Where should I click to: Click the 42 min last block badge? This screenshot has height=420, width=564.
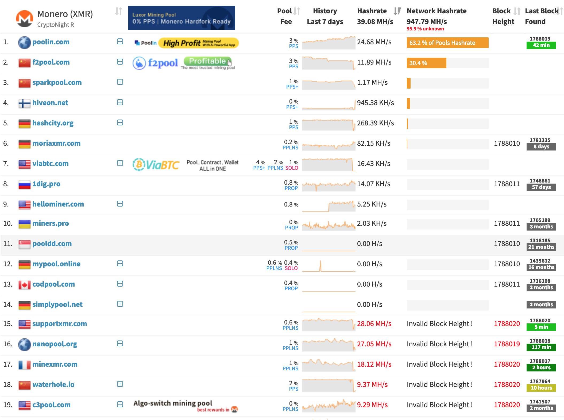pyautogui.click(x=541, y=45)
